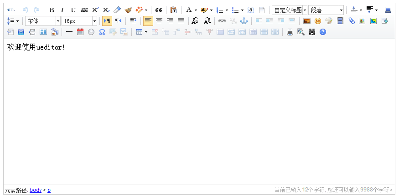Insert a hyperlink via chain icon
399x196 pixels.
(222, 21)
